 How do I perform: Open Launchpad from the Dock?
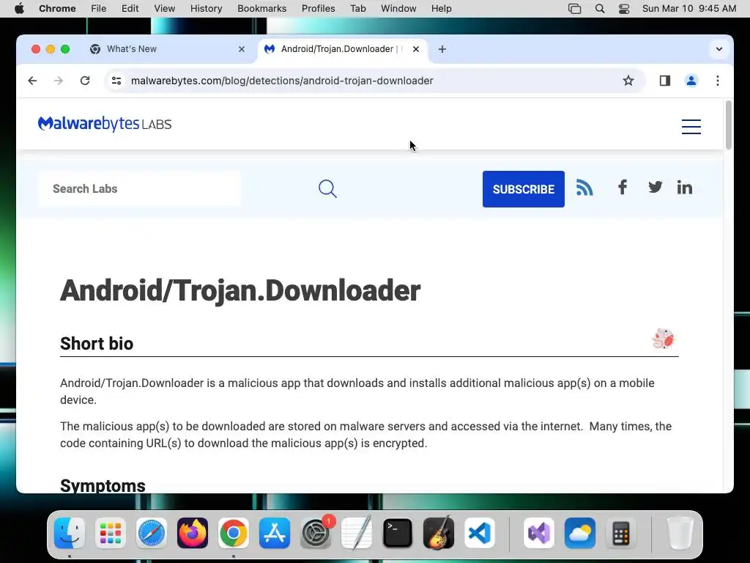pyautogui.click(x=111, y=533)
